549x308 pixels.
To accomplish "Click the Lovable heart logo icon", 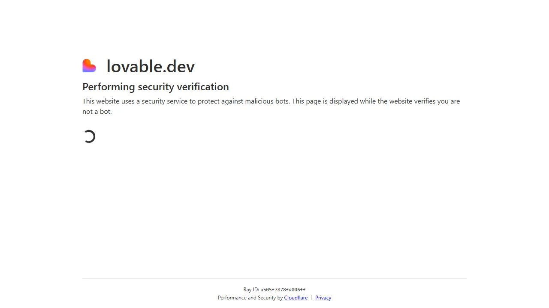I will click(89, 66).
